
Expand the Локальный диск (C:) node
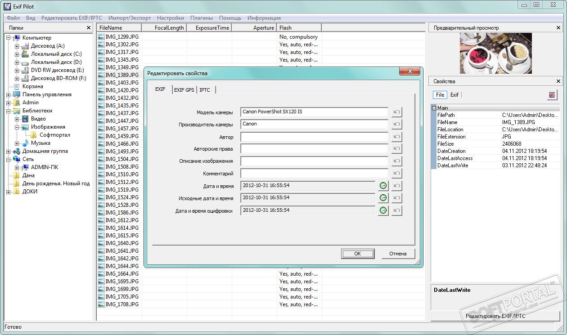pos(17,54)
